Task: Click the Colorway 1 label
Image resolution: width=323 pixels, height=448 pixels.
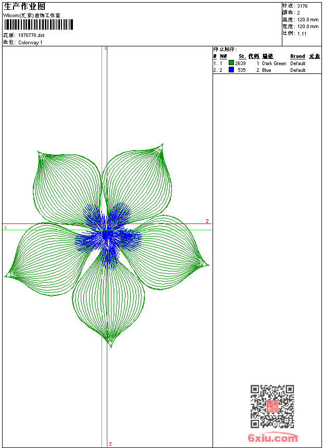Action: click(x=31, y=43)
